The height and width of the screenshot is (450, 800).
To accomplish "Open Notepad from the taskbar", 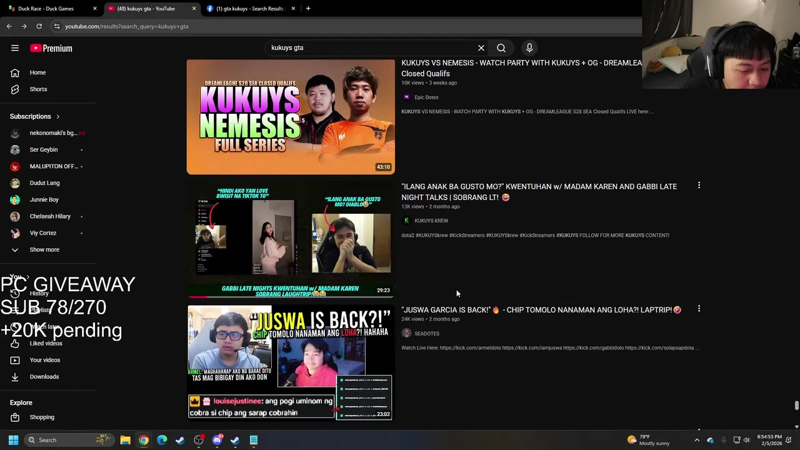I will (254, 440).
